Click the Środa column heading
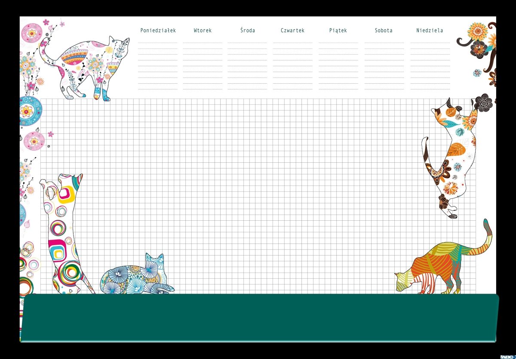 click(248, 30)
